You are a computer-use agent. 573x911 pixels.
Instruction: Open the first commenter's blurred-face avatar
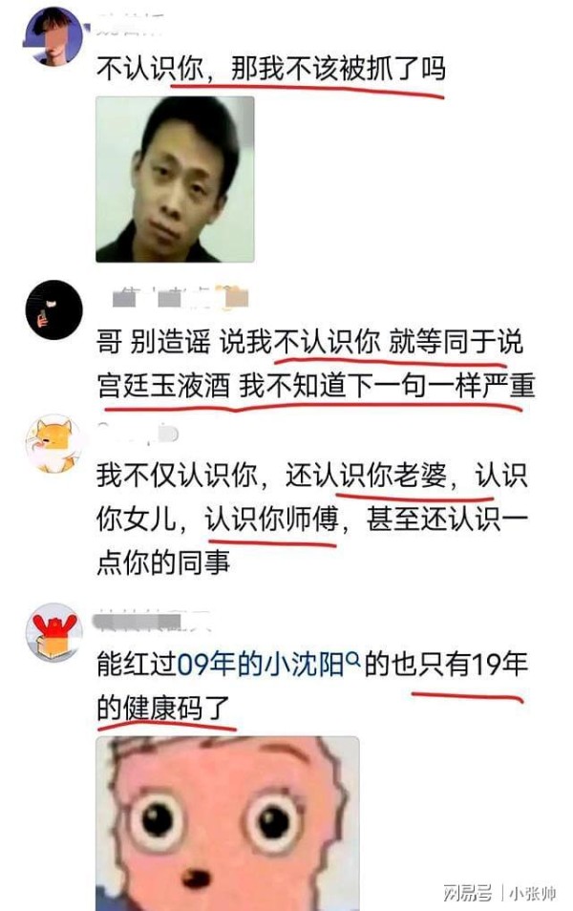click(x=53, y=36)
